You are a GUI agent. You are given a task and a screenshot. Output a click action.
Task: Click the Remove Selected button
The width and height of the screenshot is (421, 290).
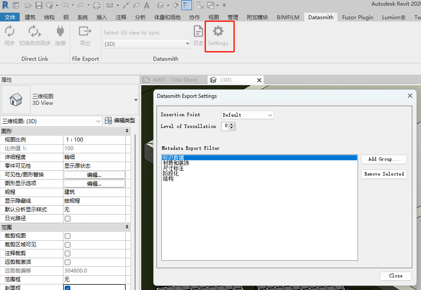(x=384, y=174)
